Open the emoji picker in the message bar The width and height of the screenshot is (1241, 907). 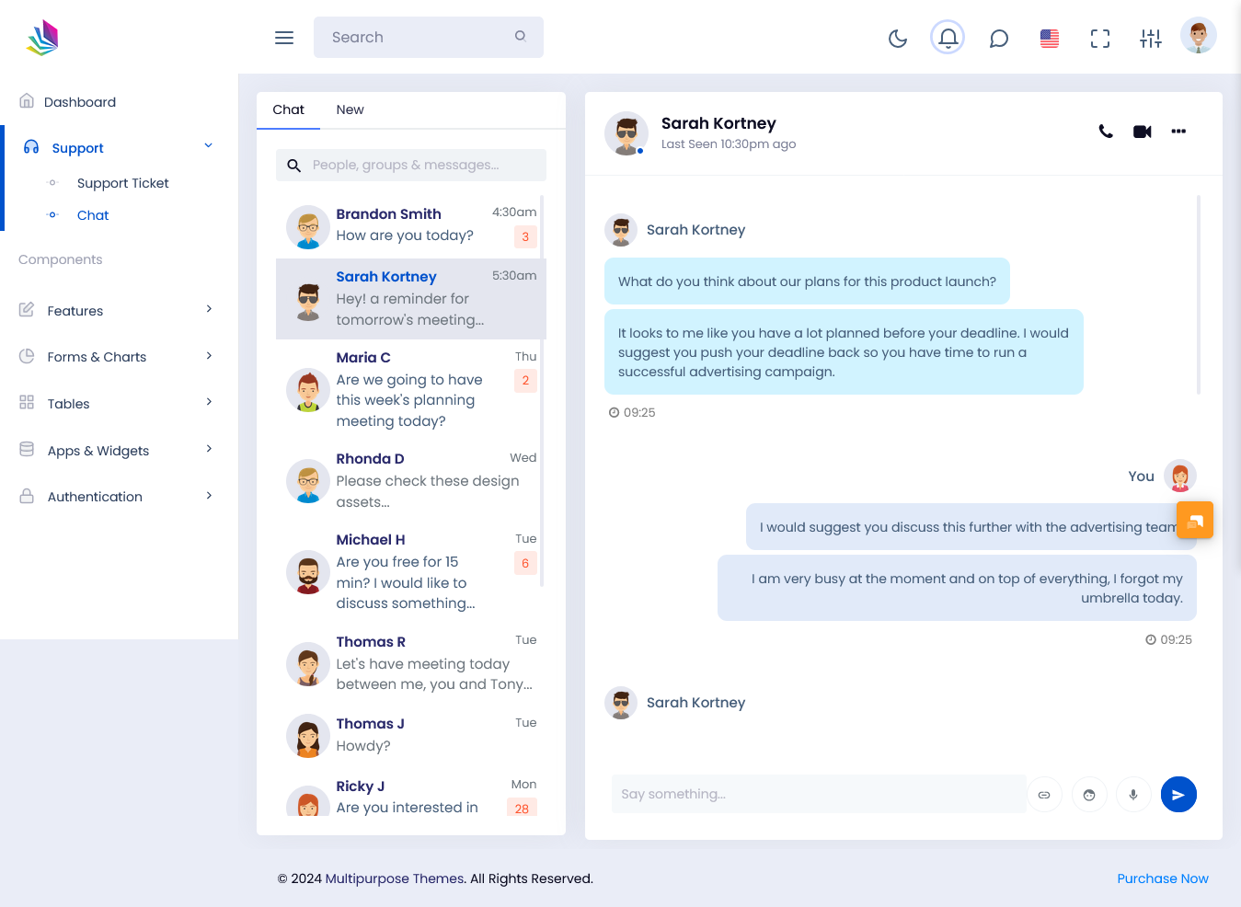(1089, 794)
